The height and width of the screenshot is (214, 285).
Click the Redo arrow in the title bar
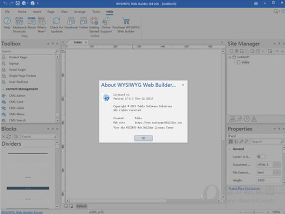[x=11, y=3]
